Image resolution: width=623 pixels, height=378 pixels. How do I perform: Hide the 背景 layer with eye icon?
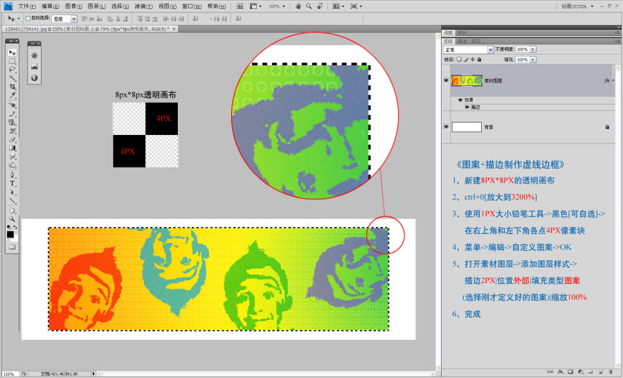click(x=446, y=127)
